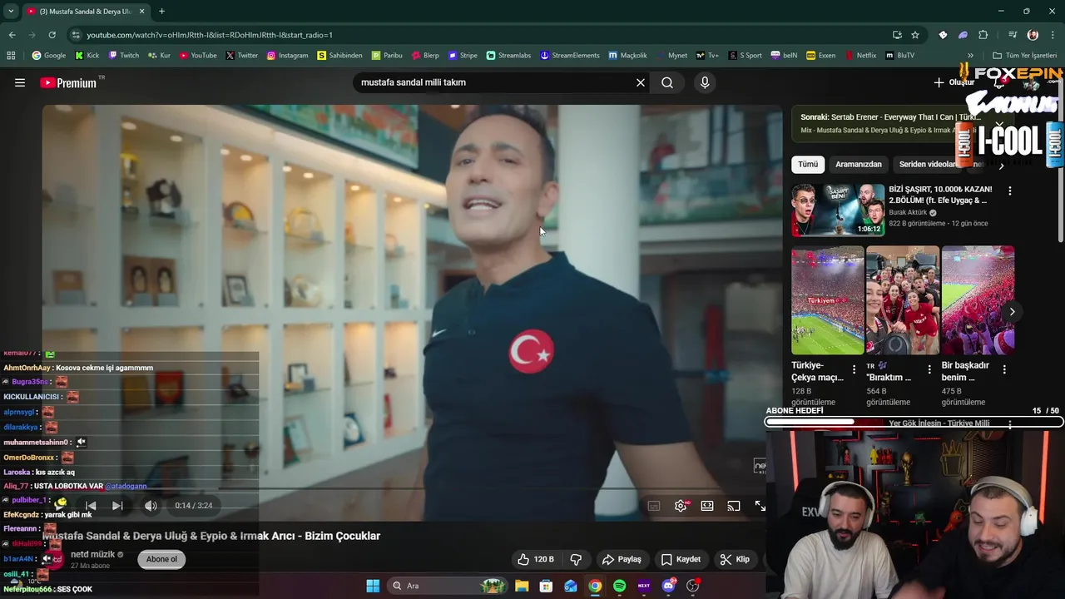Share the video with Paylaş
This screenshot has width=1065, height=599.
pos(622,559)
